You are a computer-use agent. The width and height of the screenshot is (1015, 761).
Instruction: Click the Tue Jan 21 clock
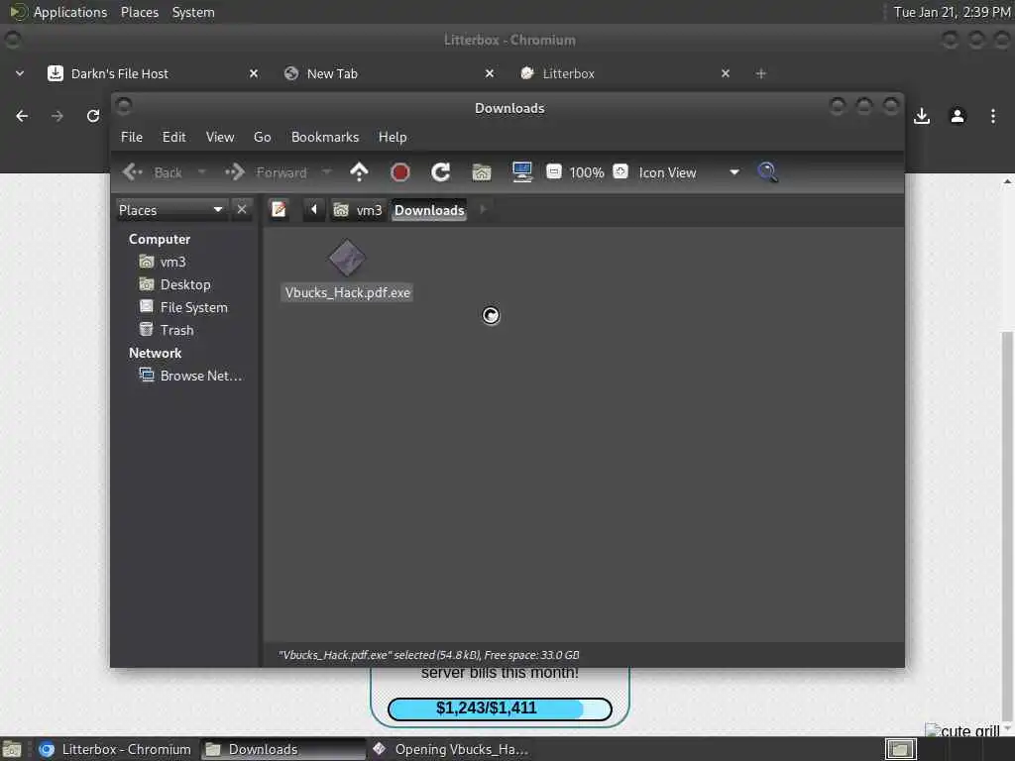(x=952, y=12)
